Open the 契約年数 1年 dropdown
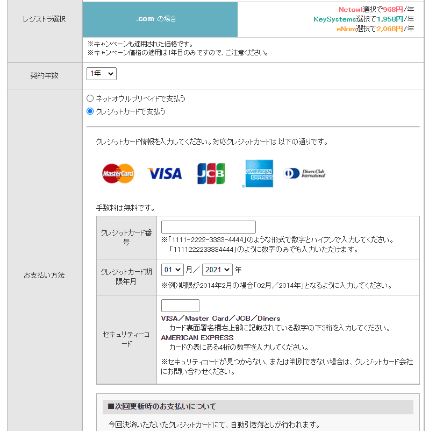The width and height of the screenshot is (436, 431). (x=102, y=74)
